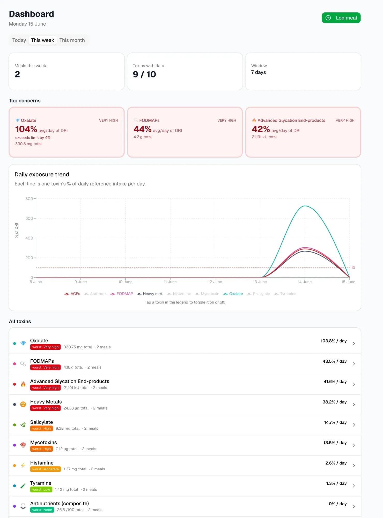Open Mycotoxins details via row chevron

coord(354,445)
